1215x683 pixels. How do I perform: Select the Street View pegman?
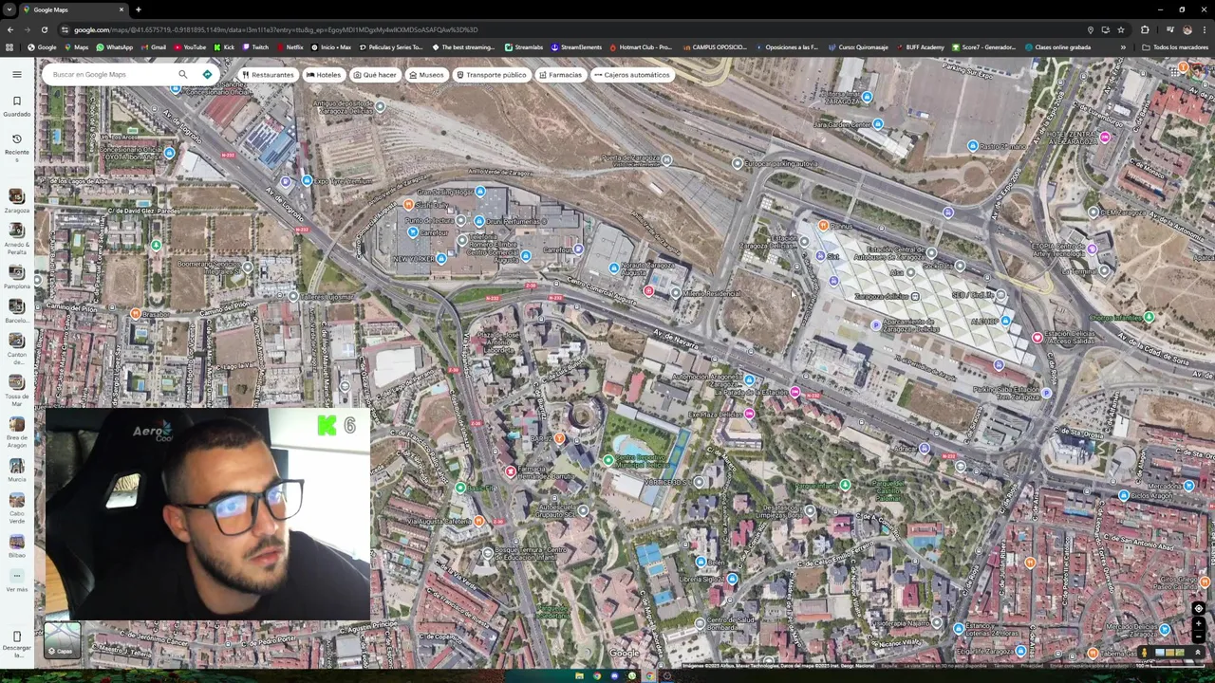1144,652
